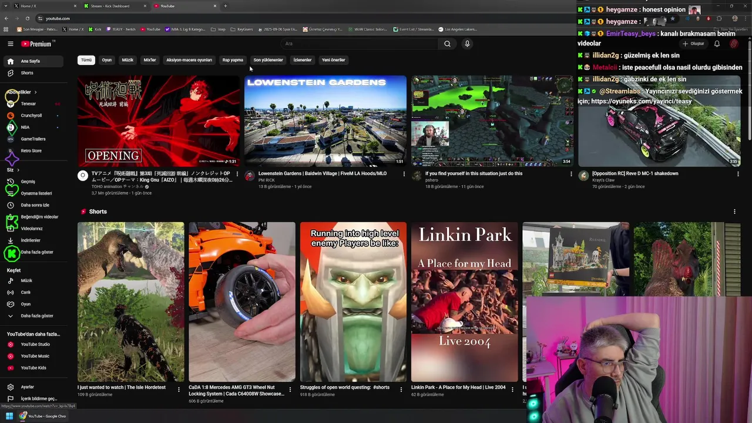
Task: Open Linkin Park Live 2004 short
Action: [x=465, y=302]
